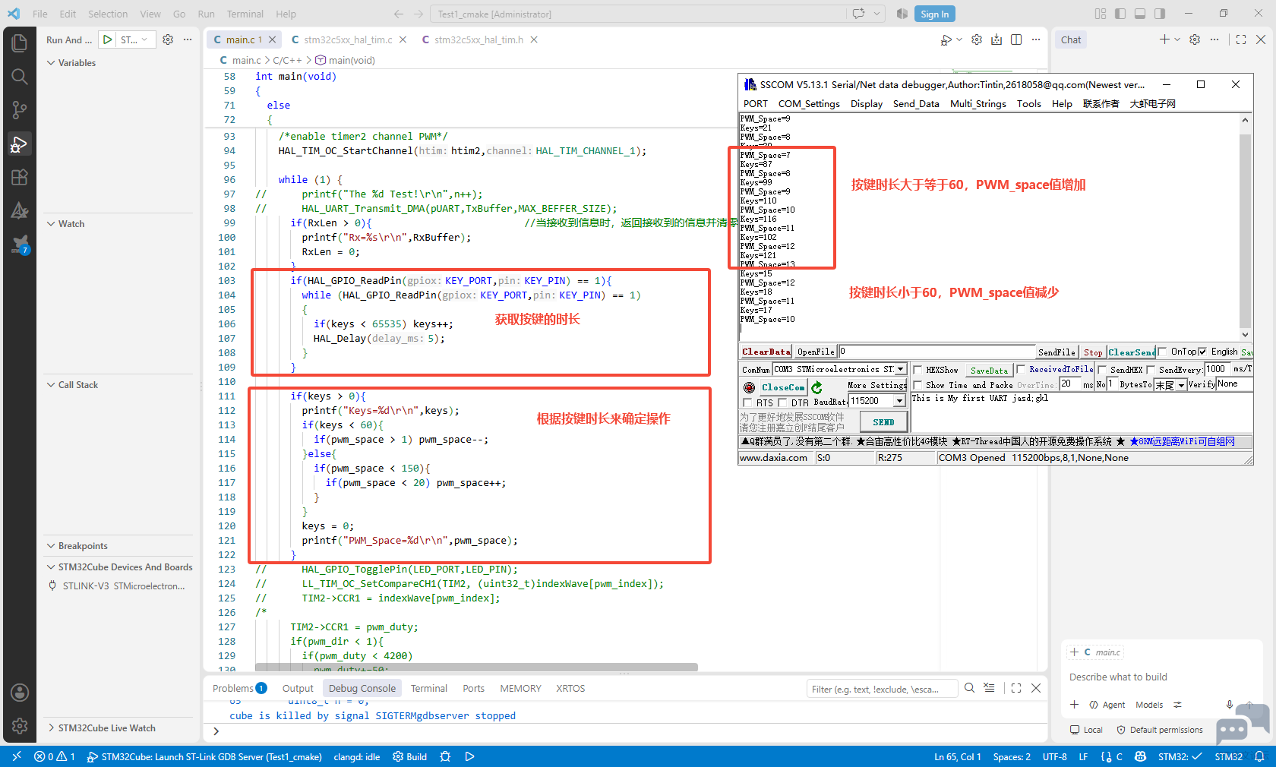Click the CloseCom button

783,387
